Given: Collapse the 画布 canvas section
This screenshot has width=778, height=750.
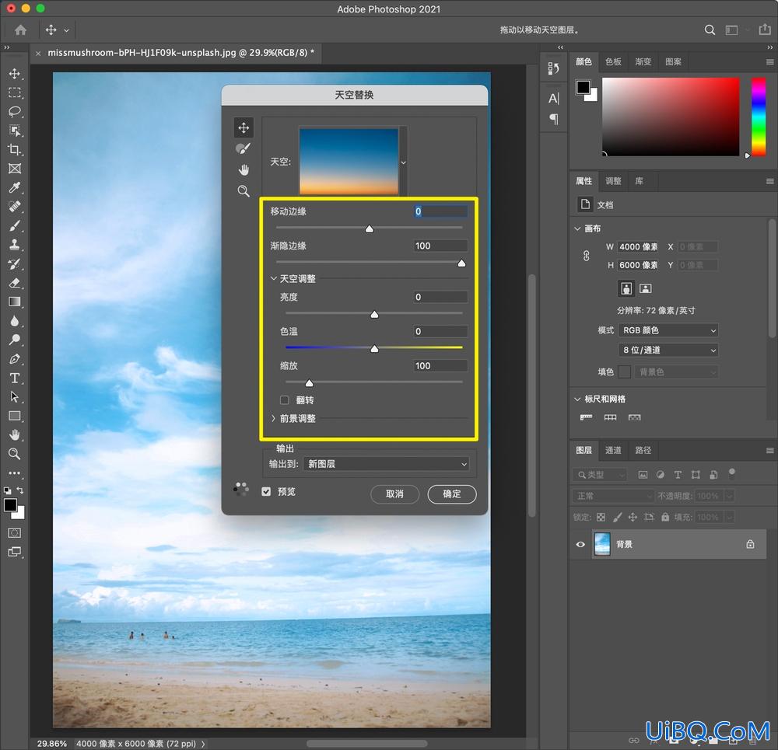Looking at the screenshot, I should pyautogui.click(x=577, y=228).
